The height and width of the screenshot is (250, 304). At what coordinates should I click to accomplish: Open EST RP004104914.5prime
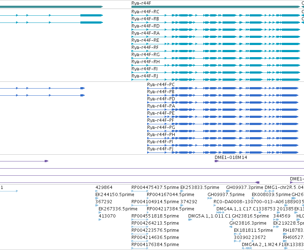(x=155, y=202)
